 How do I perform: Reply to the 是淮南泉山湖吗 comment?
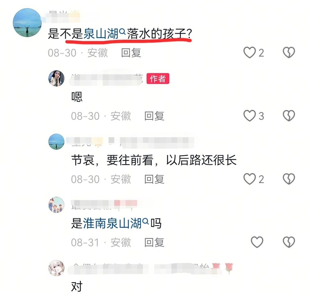pyautogui.click(x=154, y=242)
